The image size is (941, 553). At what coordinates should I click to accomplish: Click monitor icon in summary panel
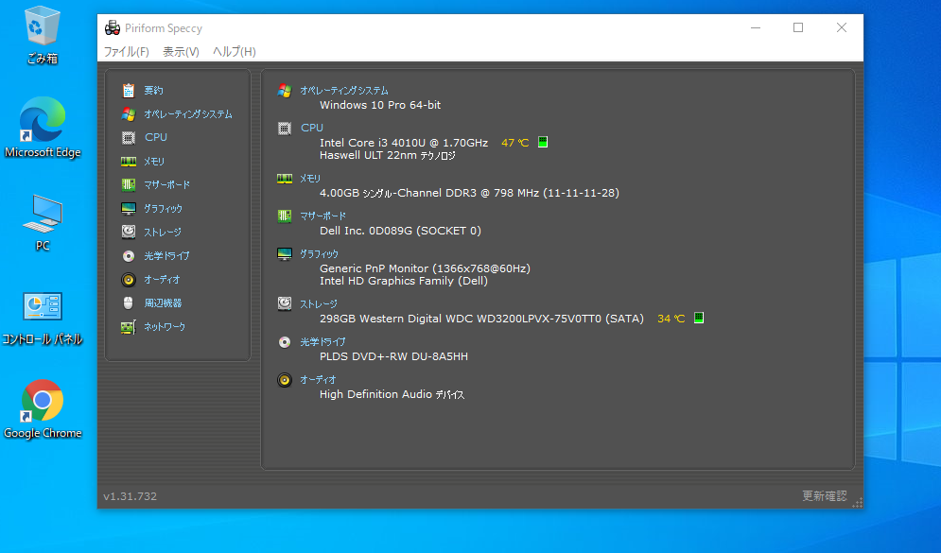point(285,253)
